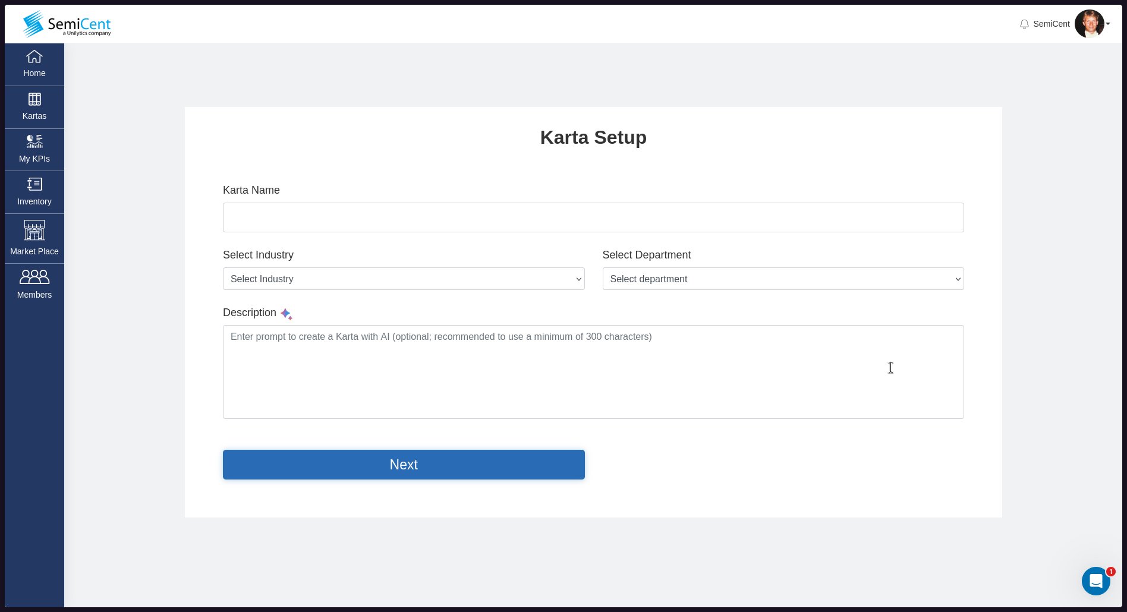This screenshot has width=1127, height=612.
Task: Click the SemiCent username in the top bar
Action: 1052,24
